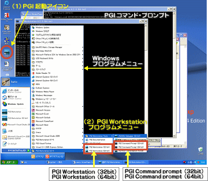
Task: Click the ログオフ log off button
Action: (38, 157)
